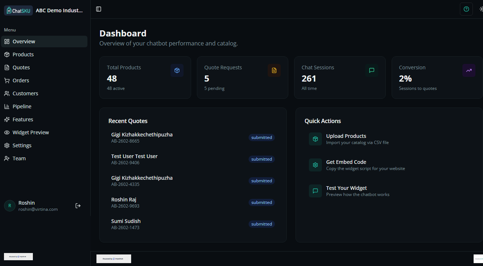Click the sign-out icon next to Roshin

tap(78, 205)
